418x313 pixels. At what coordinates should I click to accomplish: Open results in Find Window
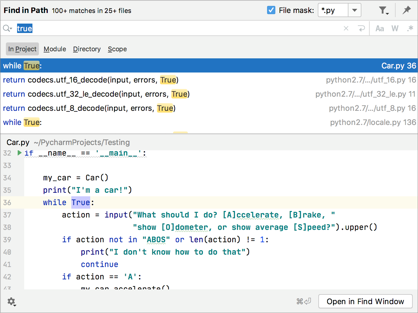click(x=365, y=301)
